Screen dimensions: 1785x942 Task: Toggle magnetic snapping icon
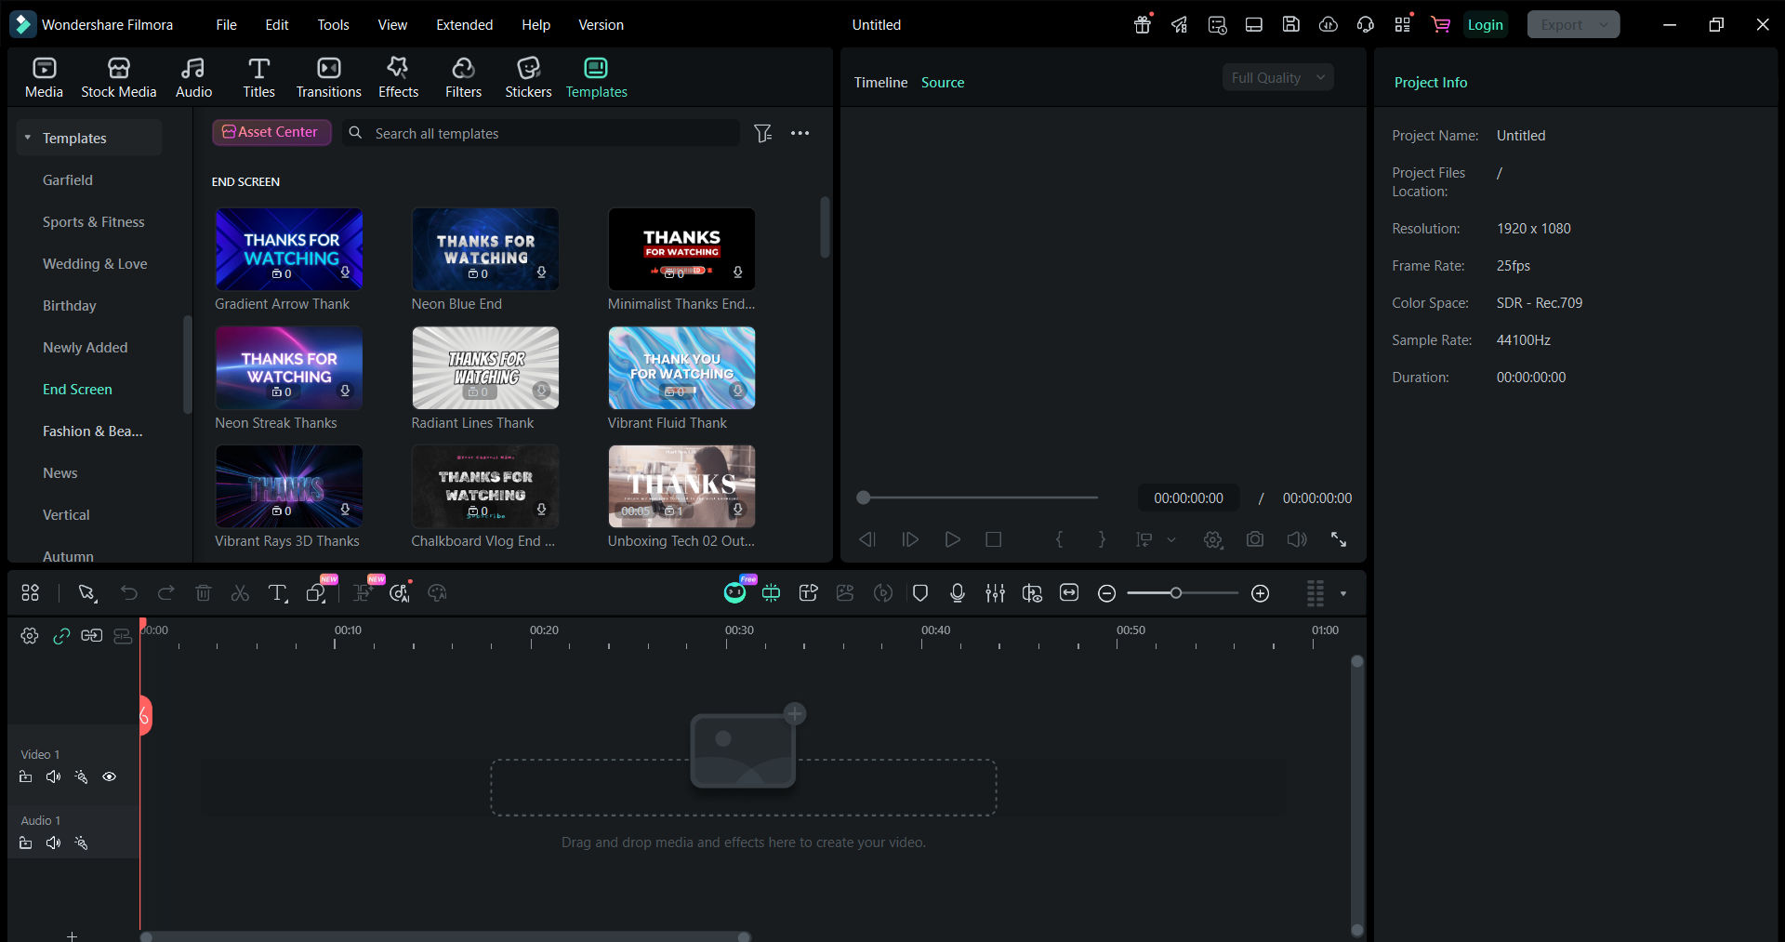pyautogui.click(x=772, y=592)
